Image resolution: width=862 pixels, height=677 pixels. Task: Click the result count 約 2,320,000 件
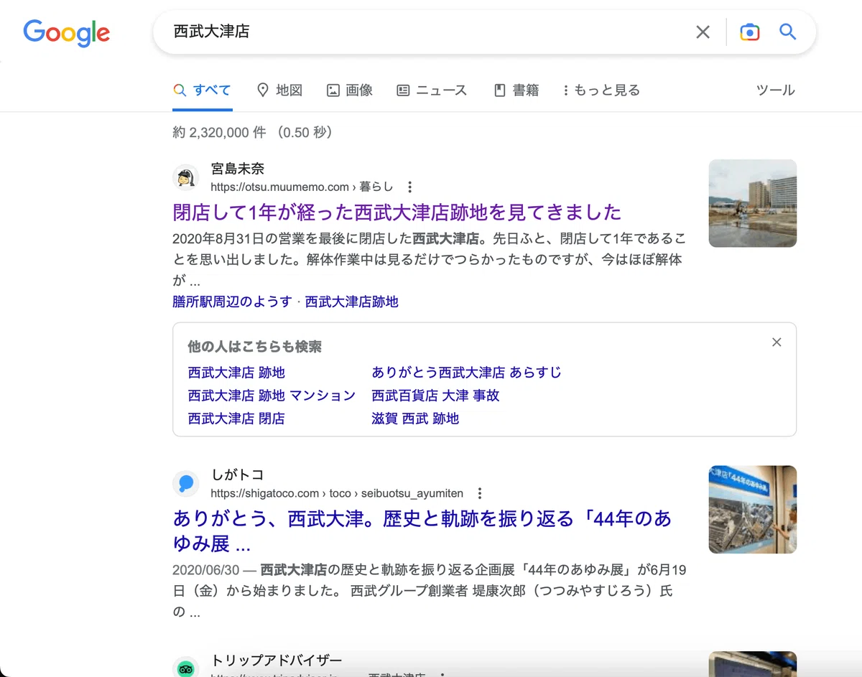click(220, 132)
